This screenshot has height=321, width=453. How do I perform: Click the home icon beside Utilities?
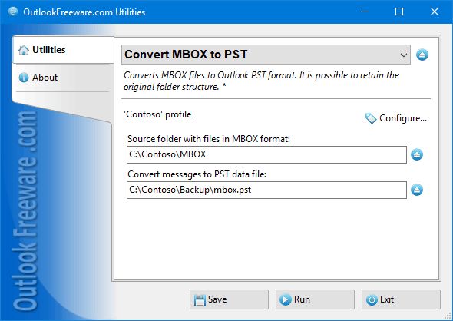[x=24, y=50]
